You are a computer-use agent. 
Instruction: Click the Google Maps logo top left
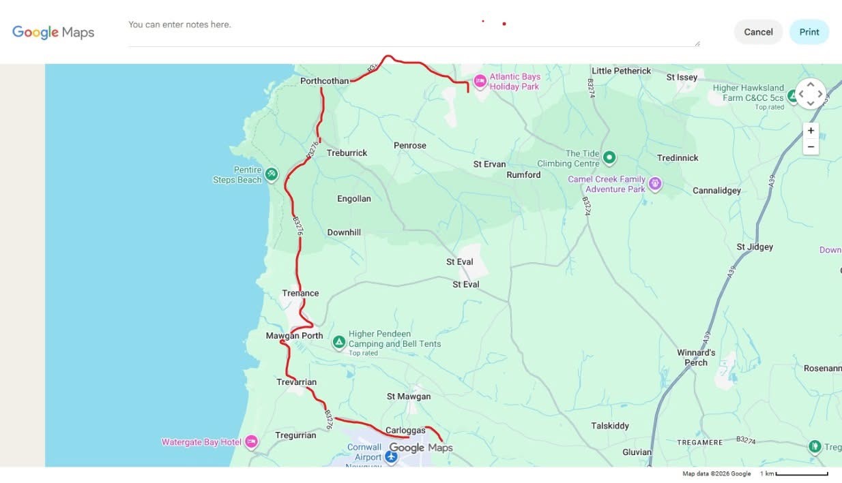[53, 31]
